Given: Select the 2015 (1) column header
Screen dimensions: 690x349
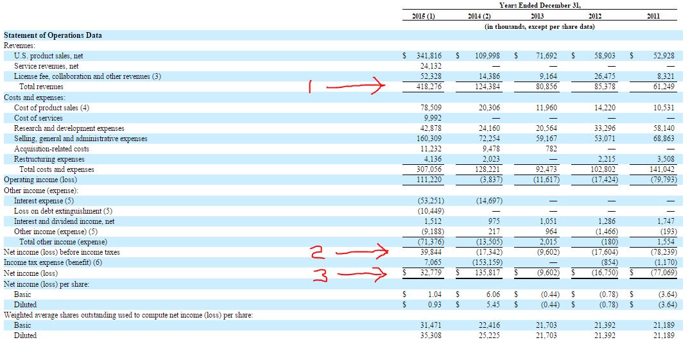Looking at the screenshot, I should click(423, 17).
